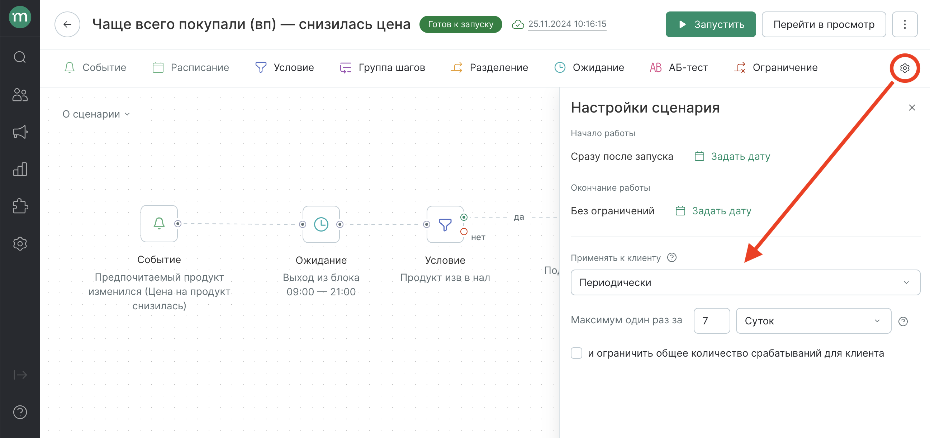The image size is (930, 438).
Task: Click the Ожидание block input connector
Action: click(303, 224)
